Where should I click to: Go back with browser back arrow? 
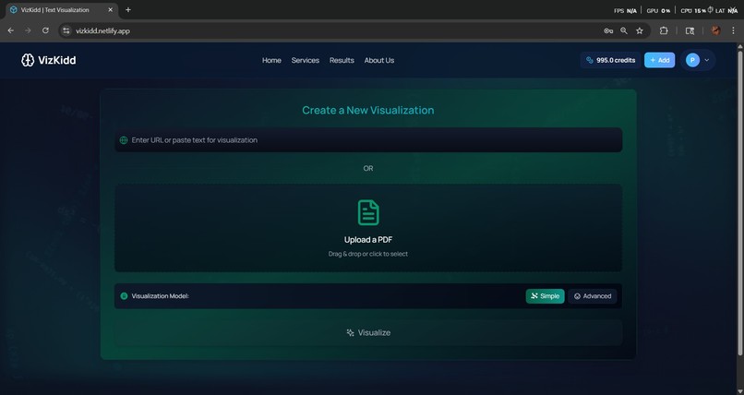coord(11,30)
